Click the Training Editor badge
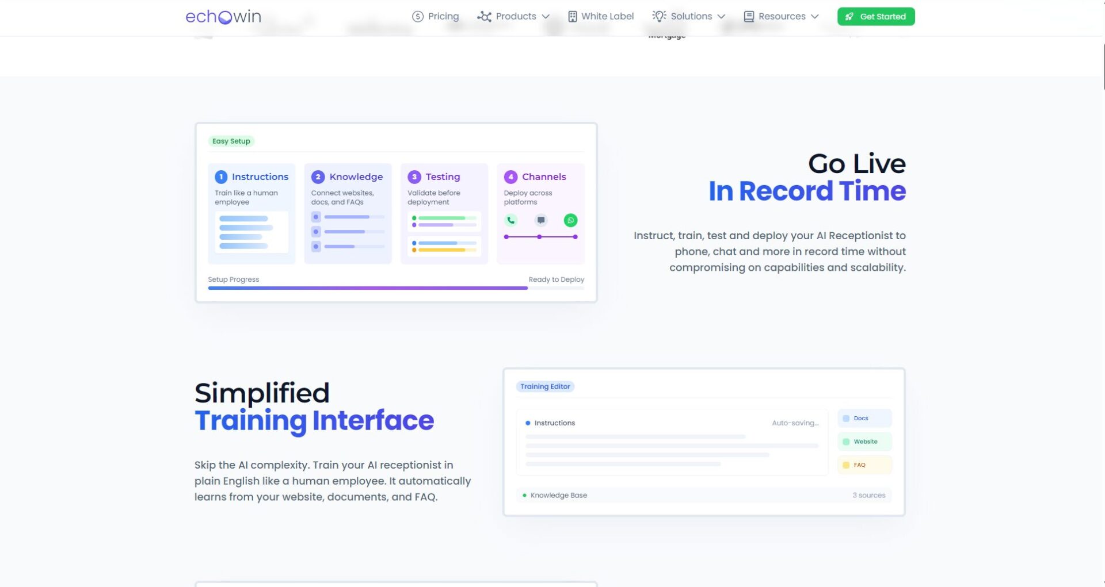This screenshot has width=1105, height=587. [545, 386]
